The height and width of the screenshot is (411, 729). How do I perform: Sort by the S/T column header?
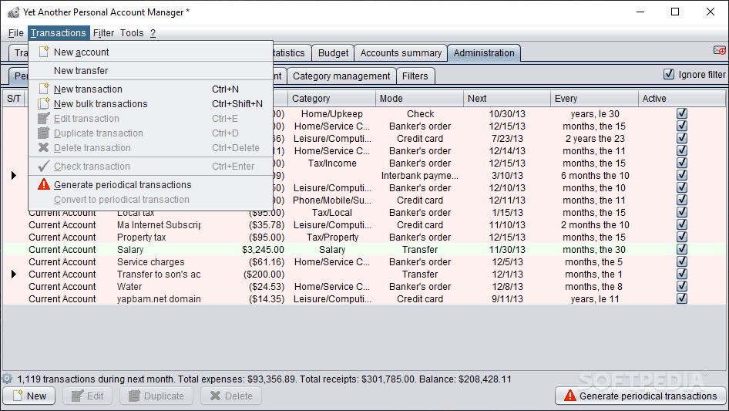coord(14,98)
